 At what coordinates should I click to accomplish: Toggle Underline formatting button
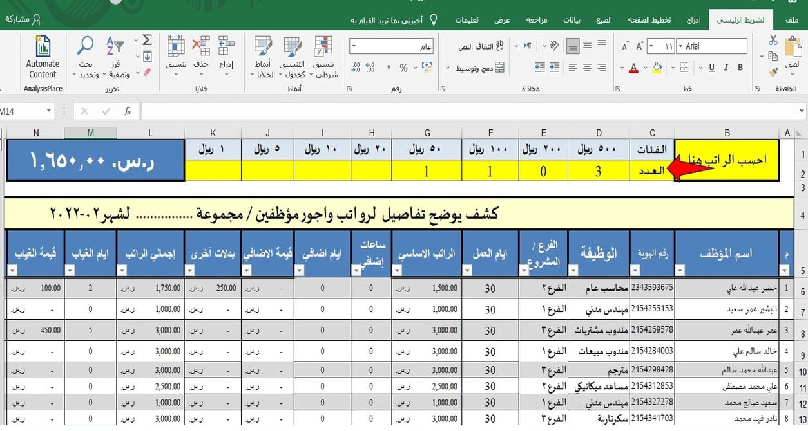[x=712, y=68]
